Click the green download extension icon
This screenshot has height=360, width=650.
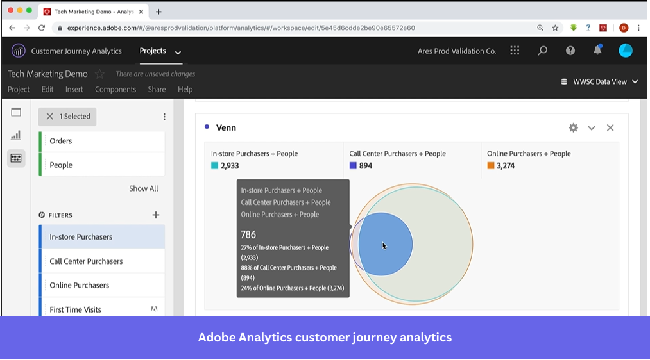573,28
